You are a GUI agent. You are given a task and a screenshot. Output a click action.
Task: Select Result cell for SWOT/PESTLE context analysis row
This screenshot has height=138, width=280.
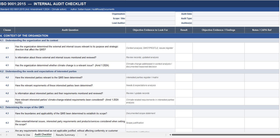tap(184, 48)
